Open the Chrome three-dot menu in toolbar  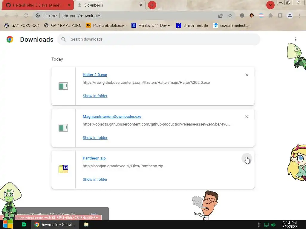(x=299, y=16)
